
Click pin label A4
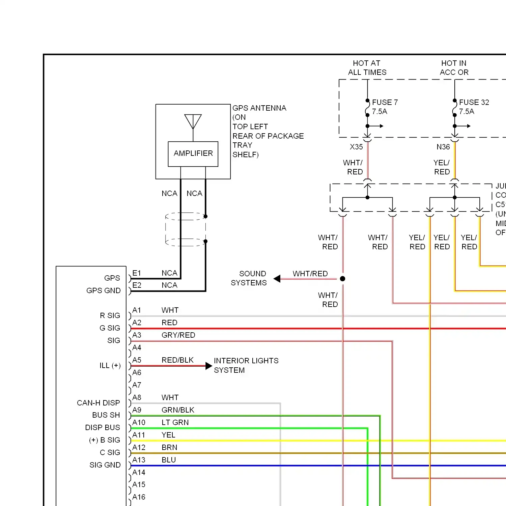tap(137, 348)
